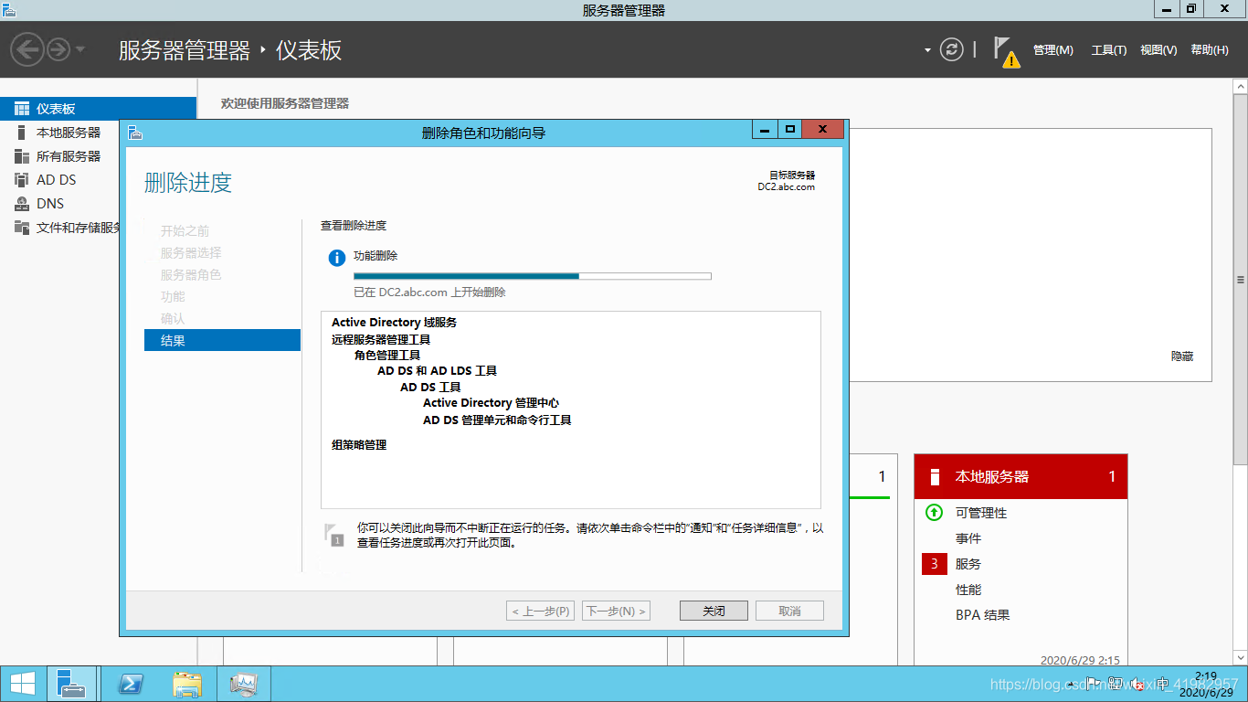This screenshot has width=1248, height=702.
Task: Click AD DS 和 AD LDS 工具 entry
Action: pyautogui.click(x=438, y=371)
